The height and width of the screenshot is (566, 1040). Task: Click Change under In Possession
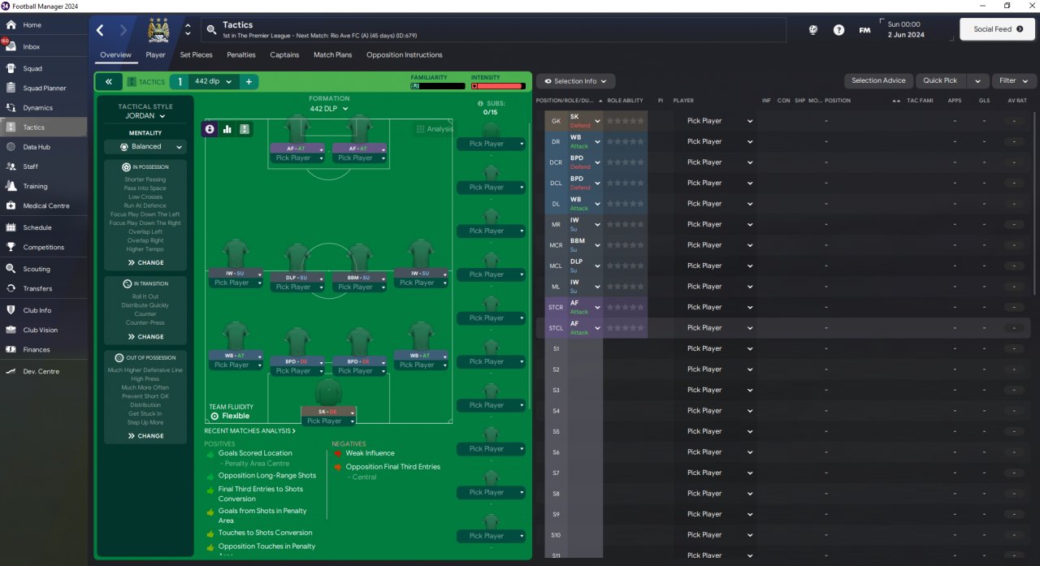[145, 263]
